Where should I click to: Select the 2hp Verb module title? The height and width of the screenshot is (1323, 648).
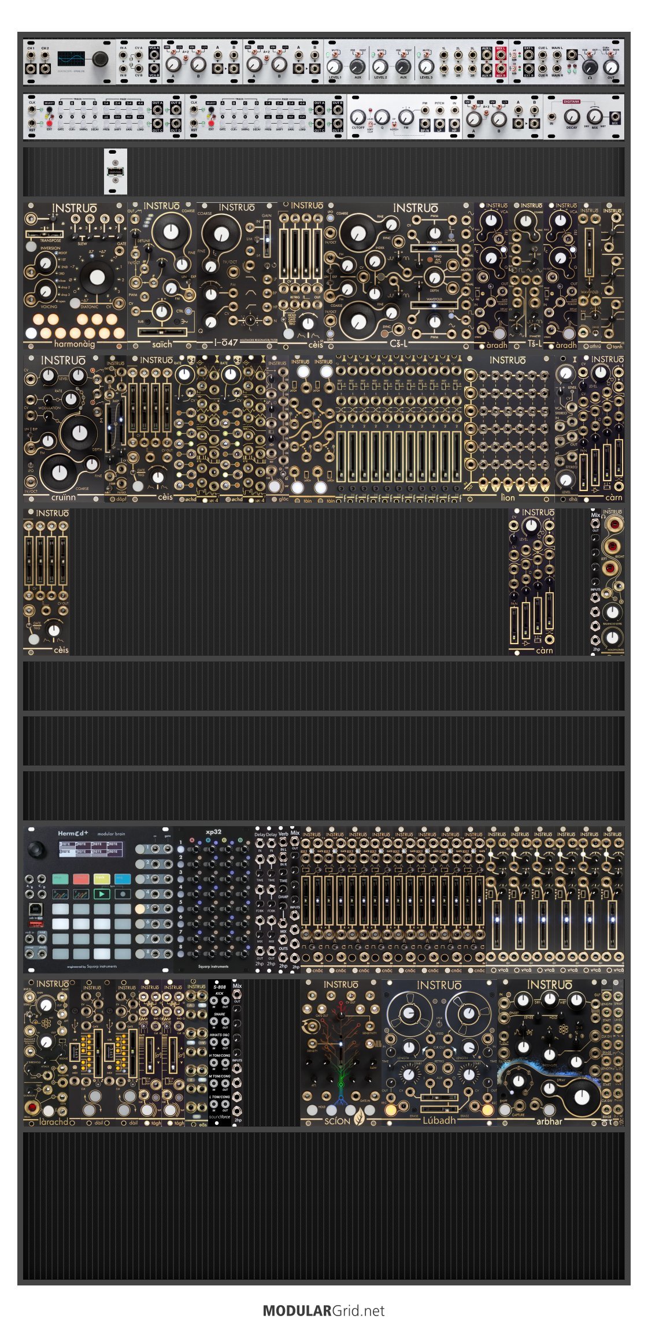tap(283, 834)
